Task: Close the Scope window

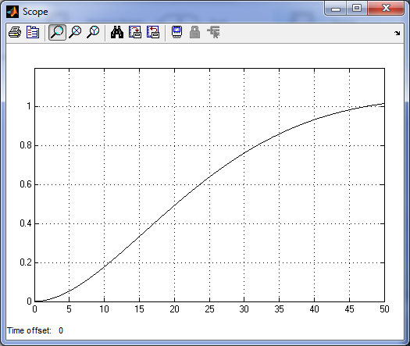Action: [x=386, y=9]
